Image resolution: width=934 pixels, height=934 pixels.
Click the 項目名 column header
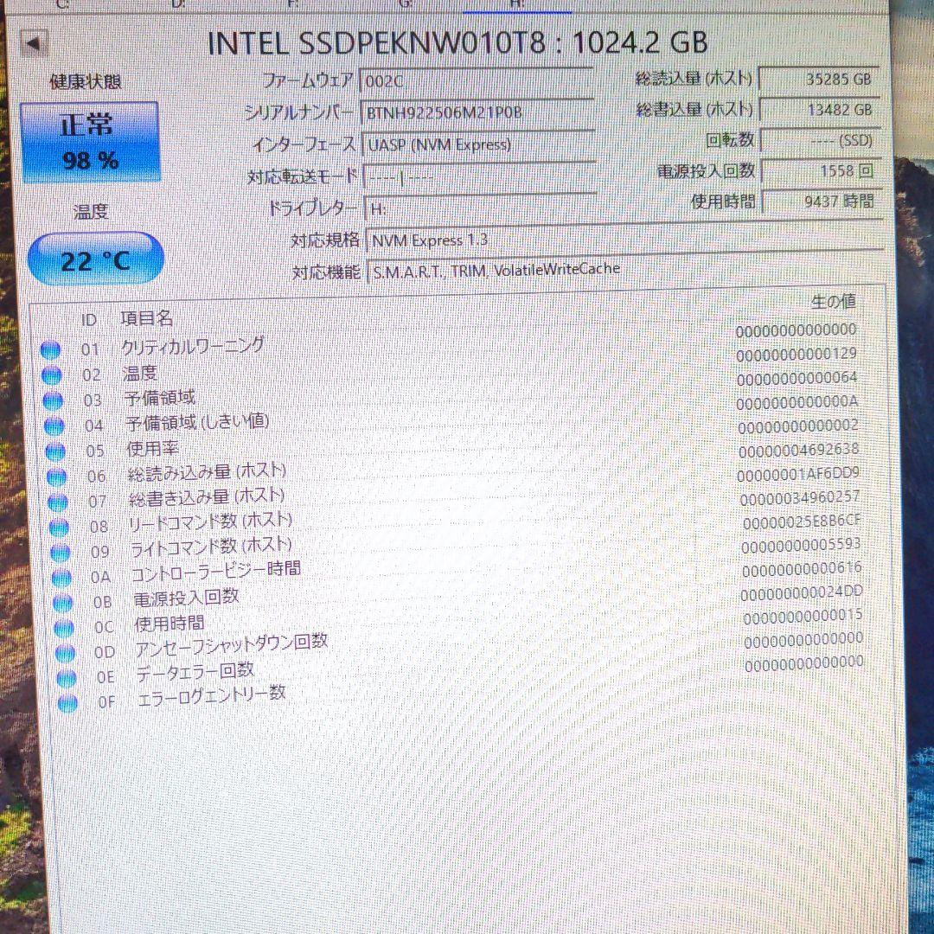click(x=146, y=318)
